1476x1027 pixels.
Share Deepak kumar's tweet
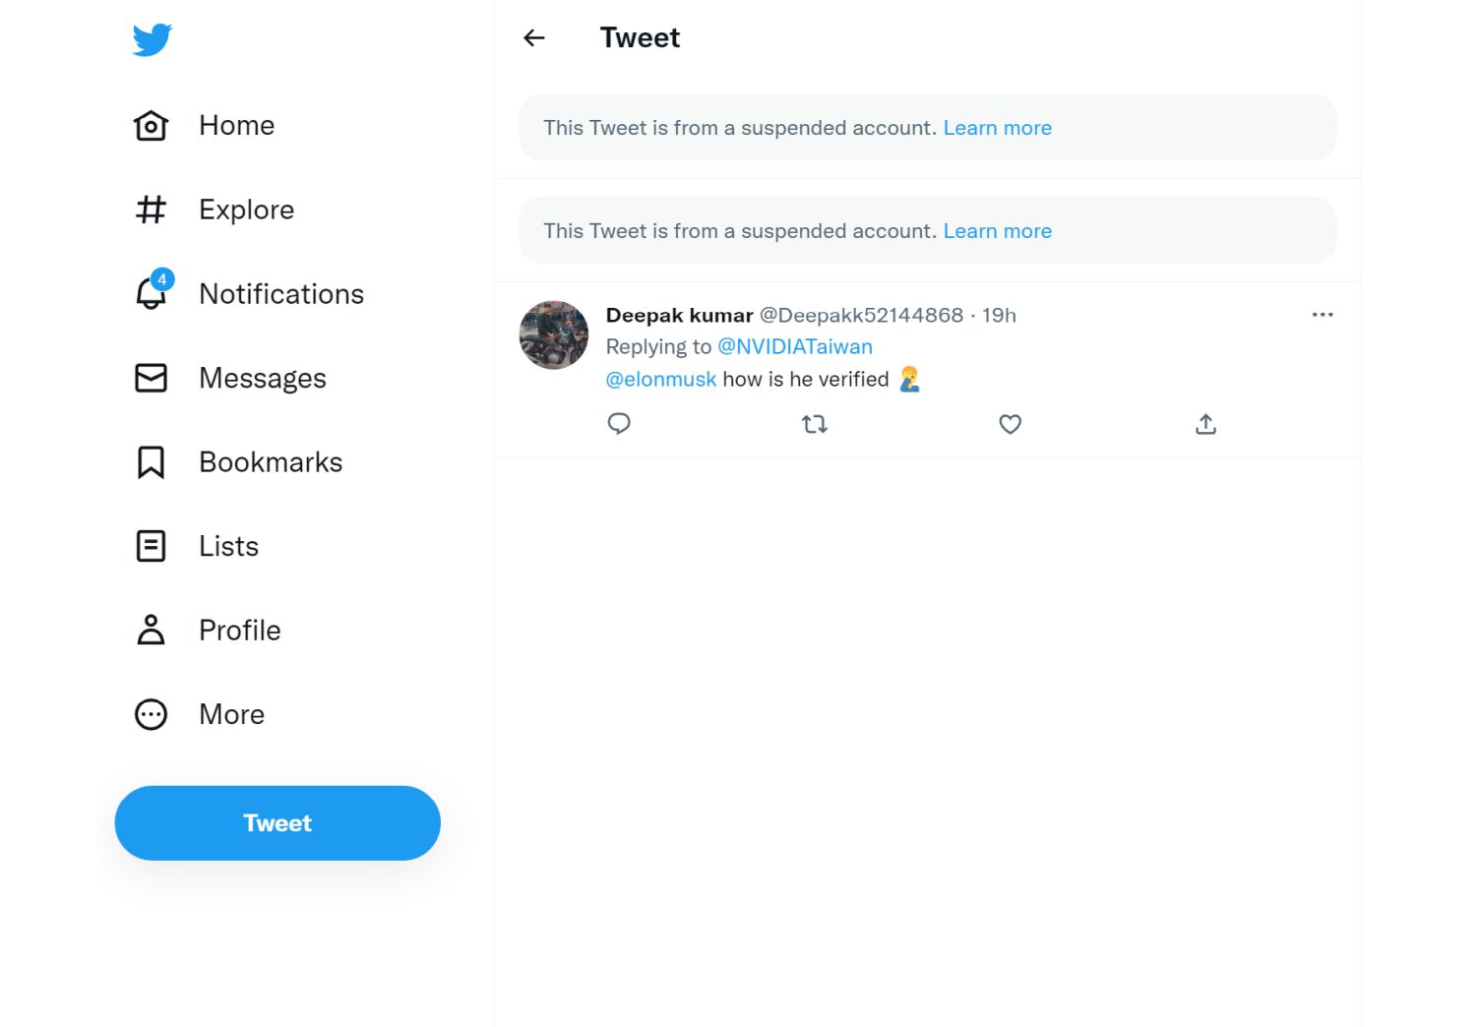(x=1205, y=424)
